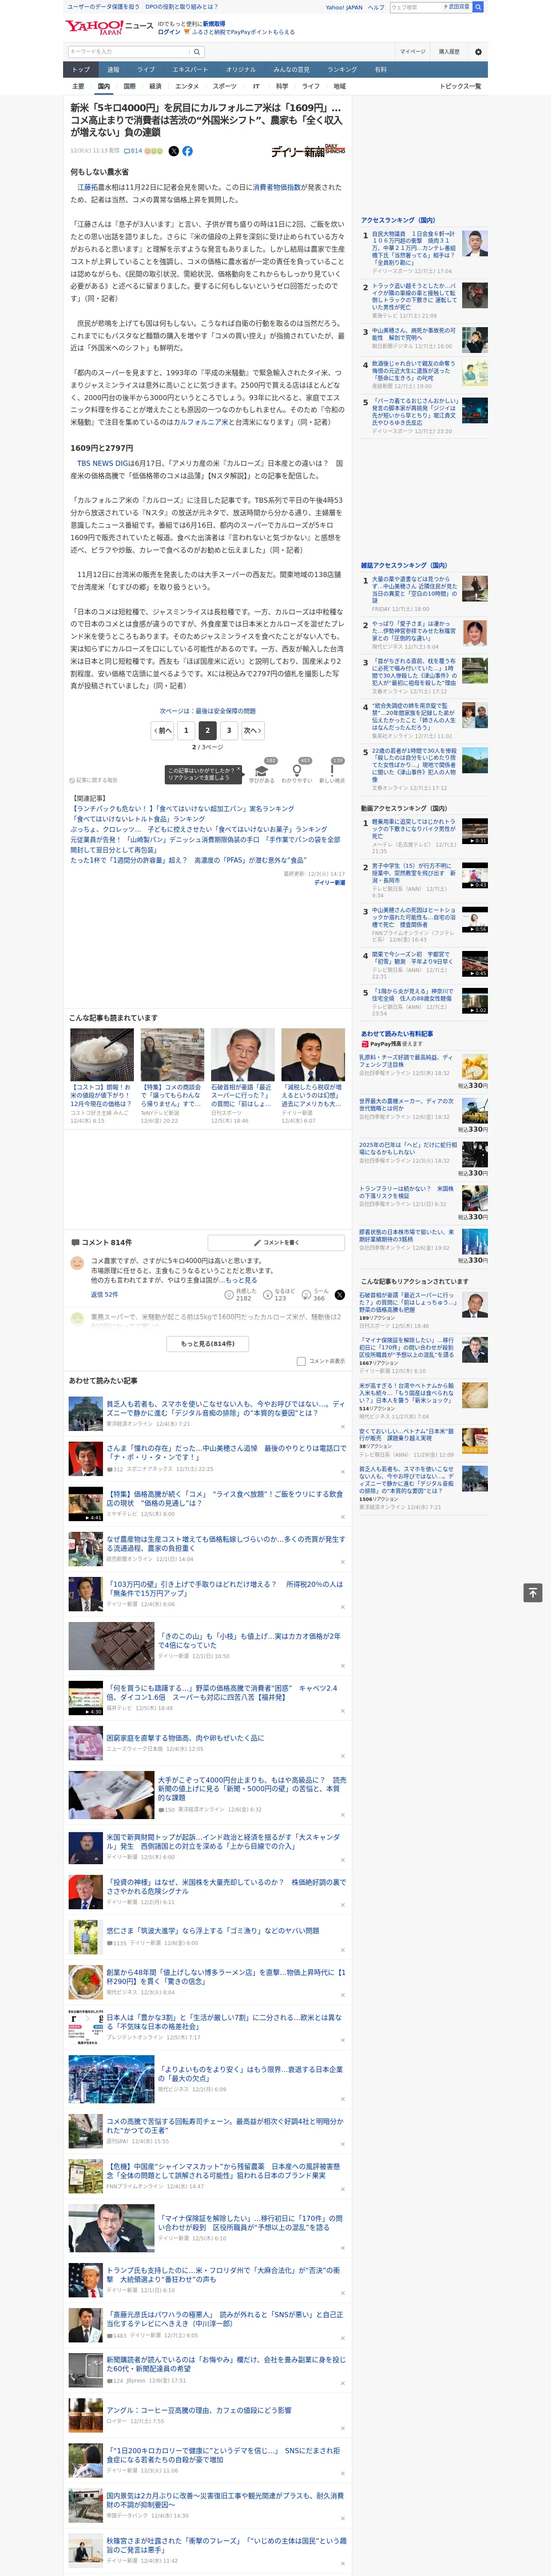Open the スポーツ category tab
The image size is (551, 2576).
[225, 86]
